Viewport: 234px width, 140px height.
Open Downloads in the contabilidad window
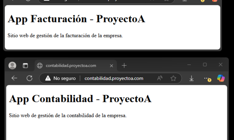(191, 78)
